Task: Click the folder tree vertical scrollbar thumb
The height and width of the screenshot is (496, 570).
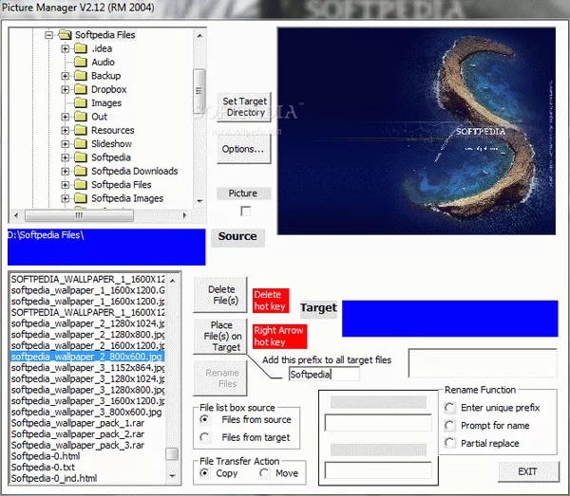Action: coord(199,91)
